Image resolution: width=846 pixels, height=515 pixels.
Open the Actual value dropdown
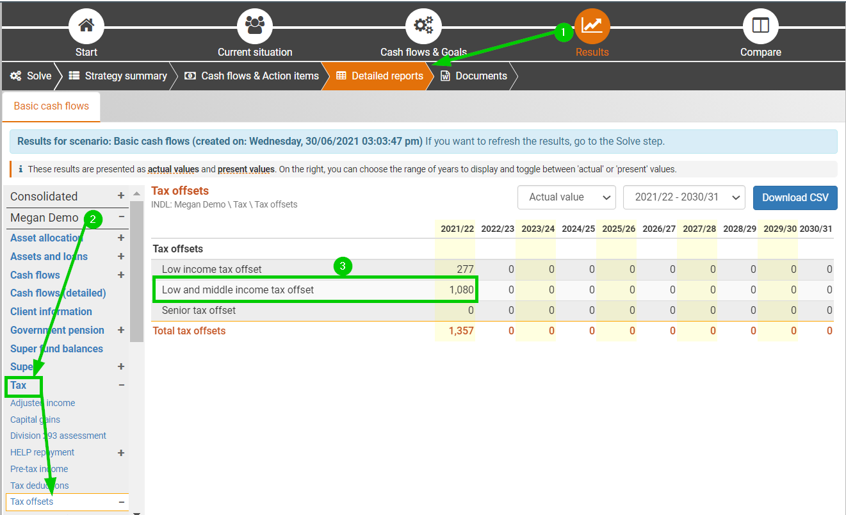(566, 197)
